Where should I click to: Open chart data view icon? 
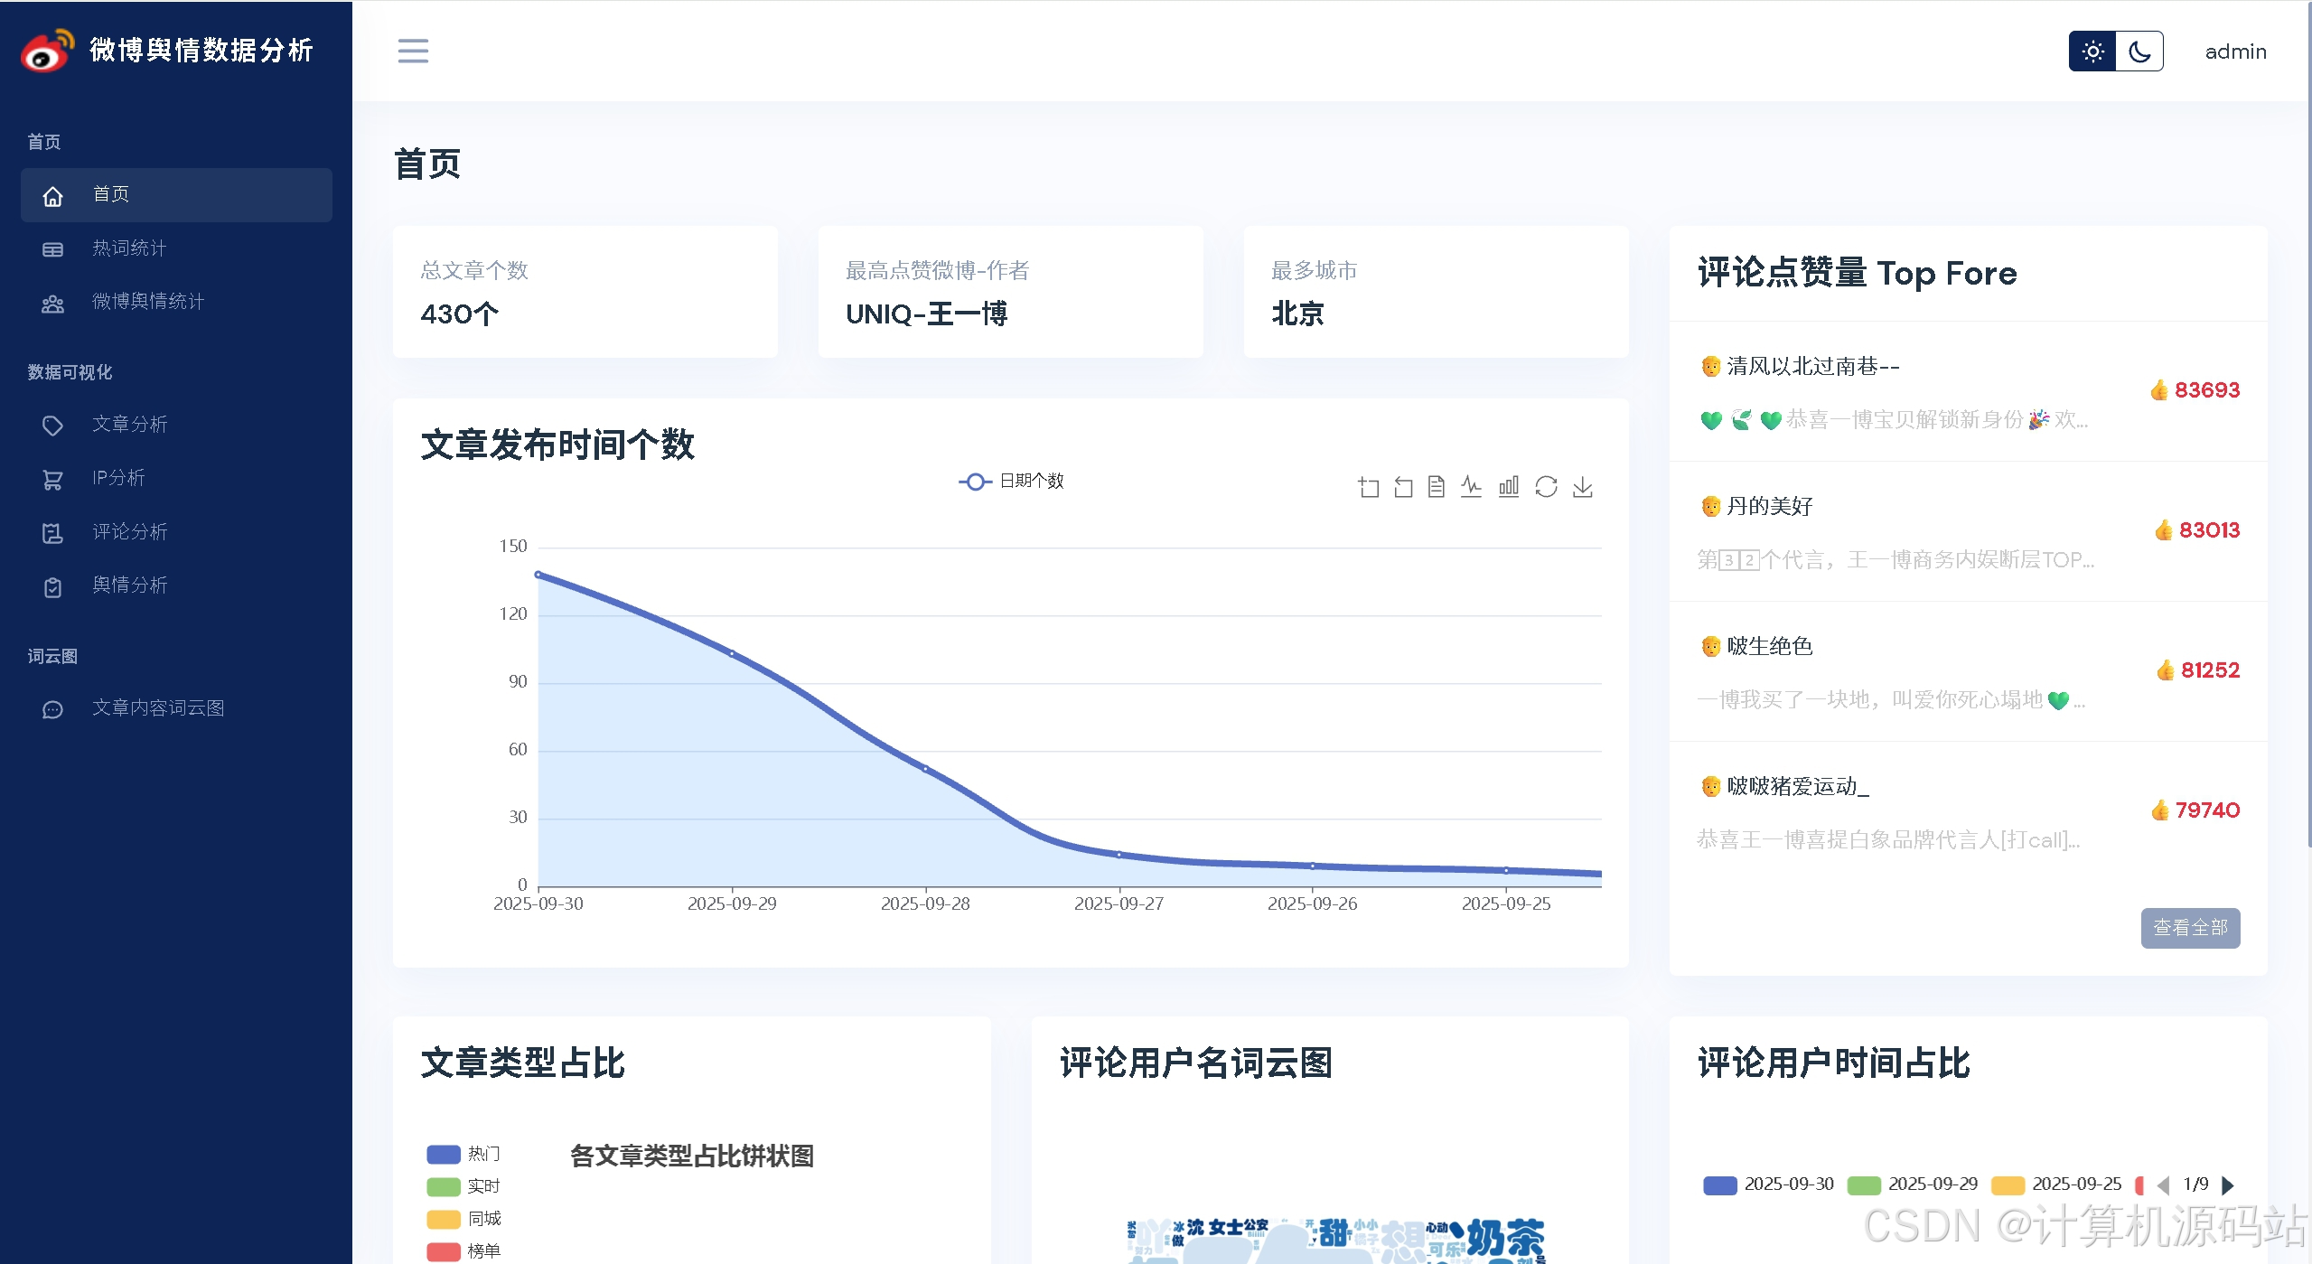tap(1437, 487)
